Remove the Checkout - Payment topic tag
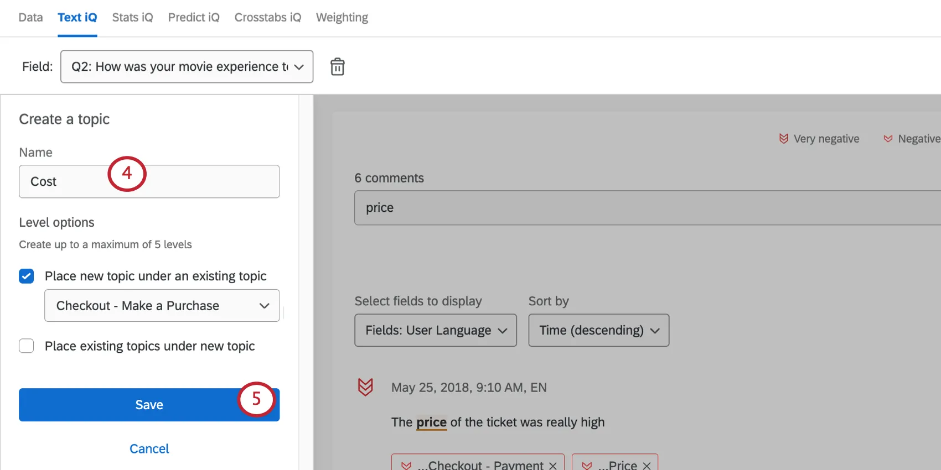This screenshot has height=470, width=941. click(552, 465)
